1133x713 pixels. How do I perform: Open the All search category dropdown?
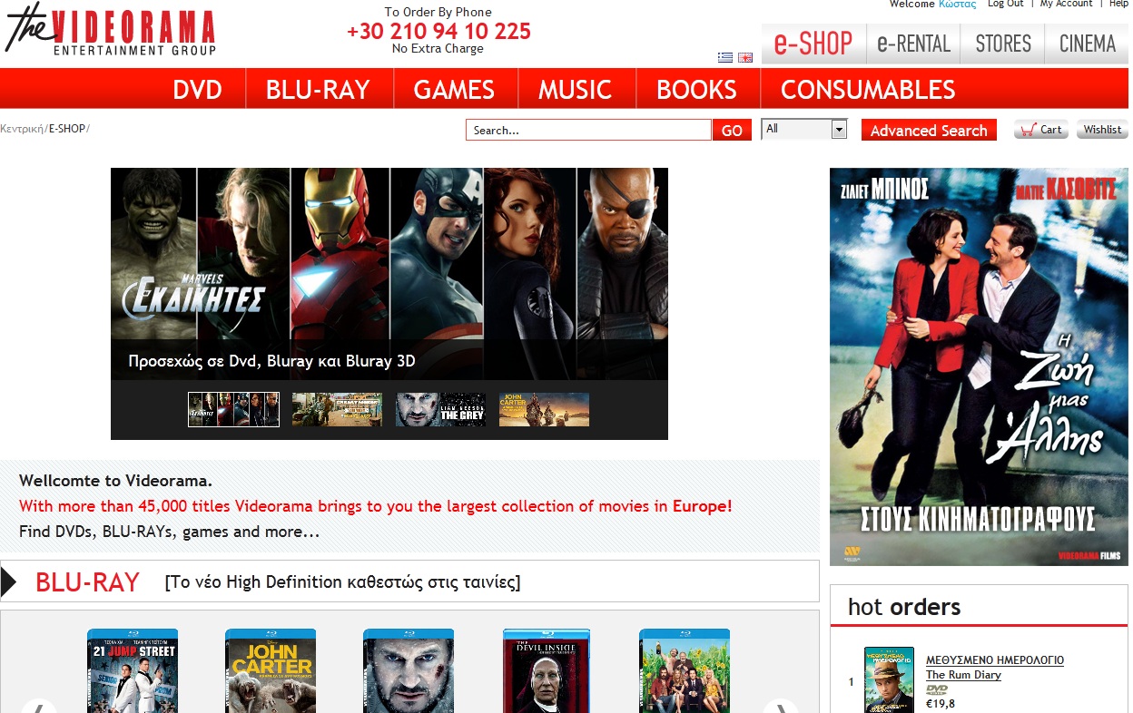803,129
